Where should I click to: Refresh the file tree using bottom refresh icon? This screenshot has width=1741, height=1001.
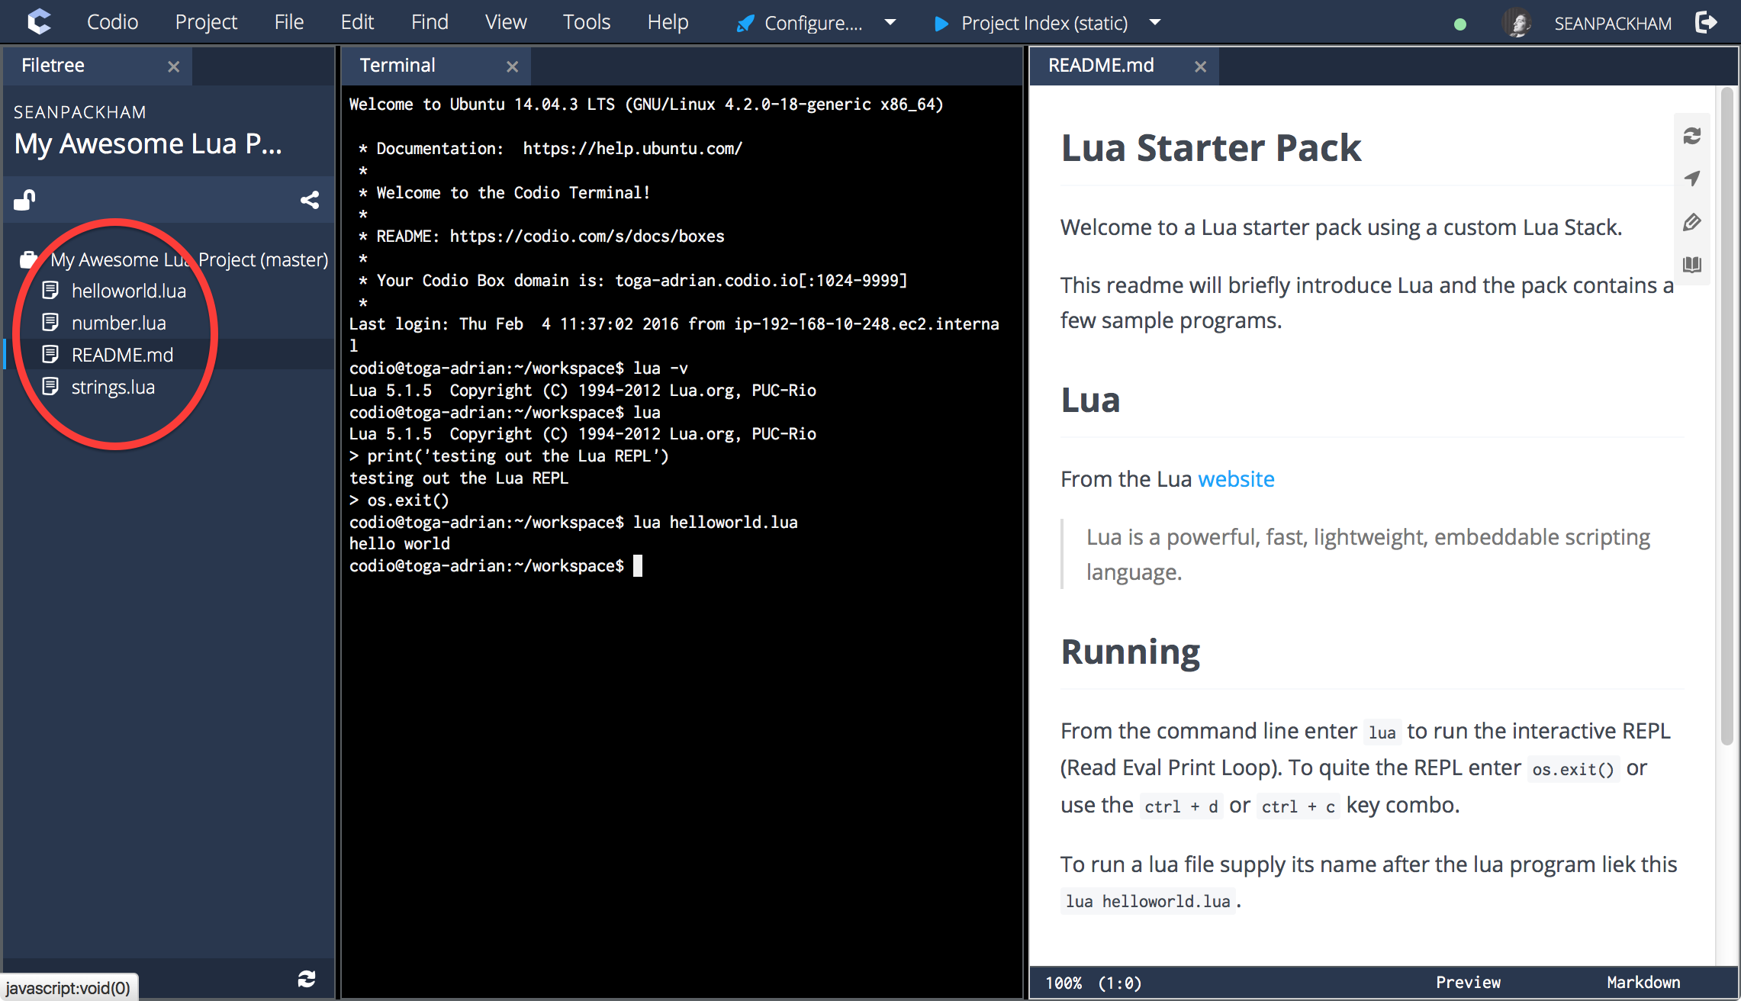pyautogui.click(x=307, y=979)
